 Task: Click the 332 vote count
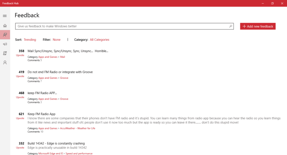pos(22,144)
